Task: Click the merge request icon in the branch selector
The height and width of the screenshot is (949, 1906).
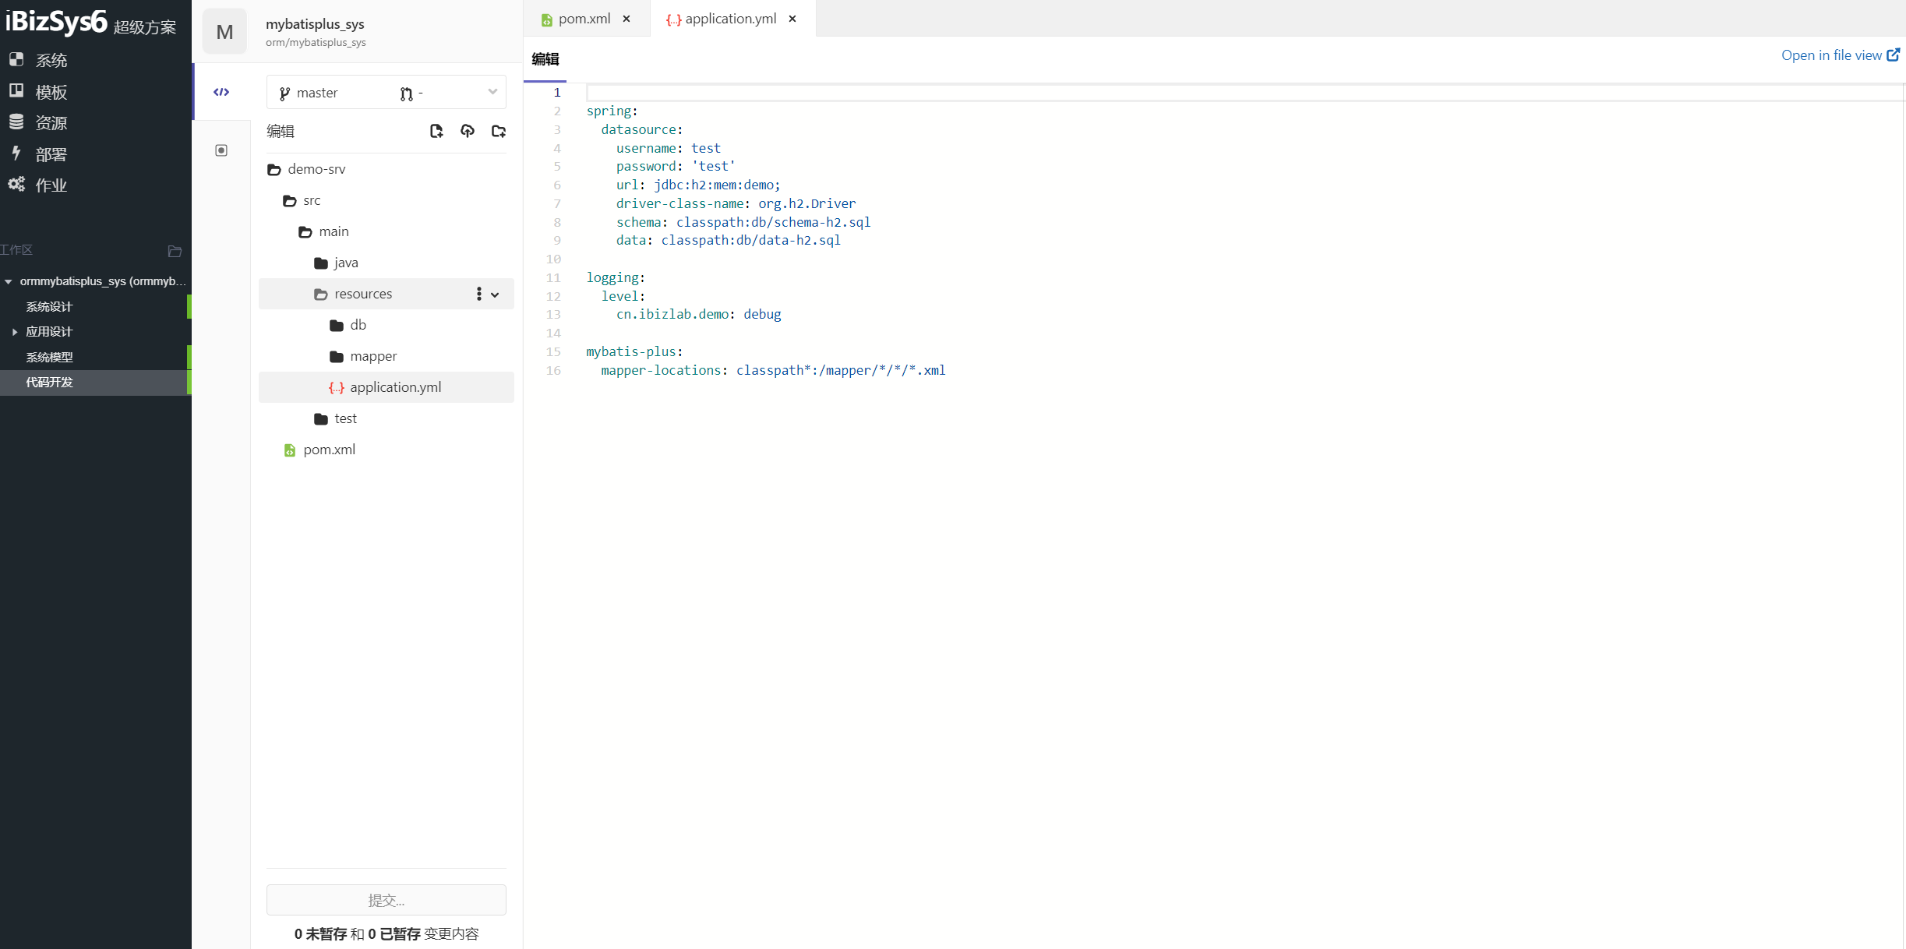Action: pyautogui.click(x=406, y=93)
